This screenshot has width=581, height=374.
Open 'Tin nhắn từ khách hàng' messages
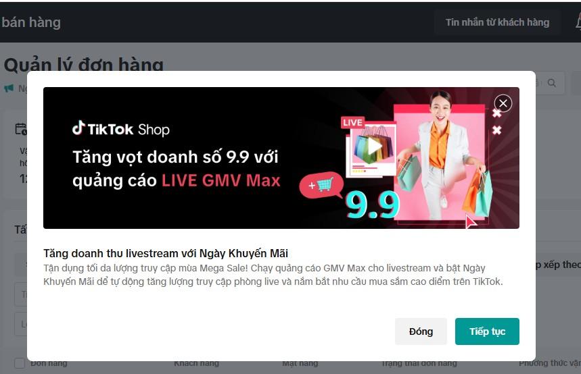pyautogui.click(x=497, y=22)
